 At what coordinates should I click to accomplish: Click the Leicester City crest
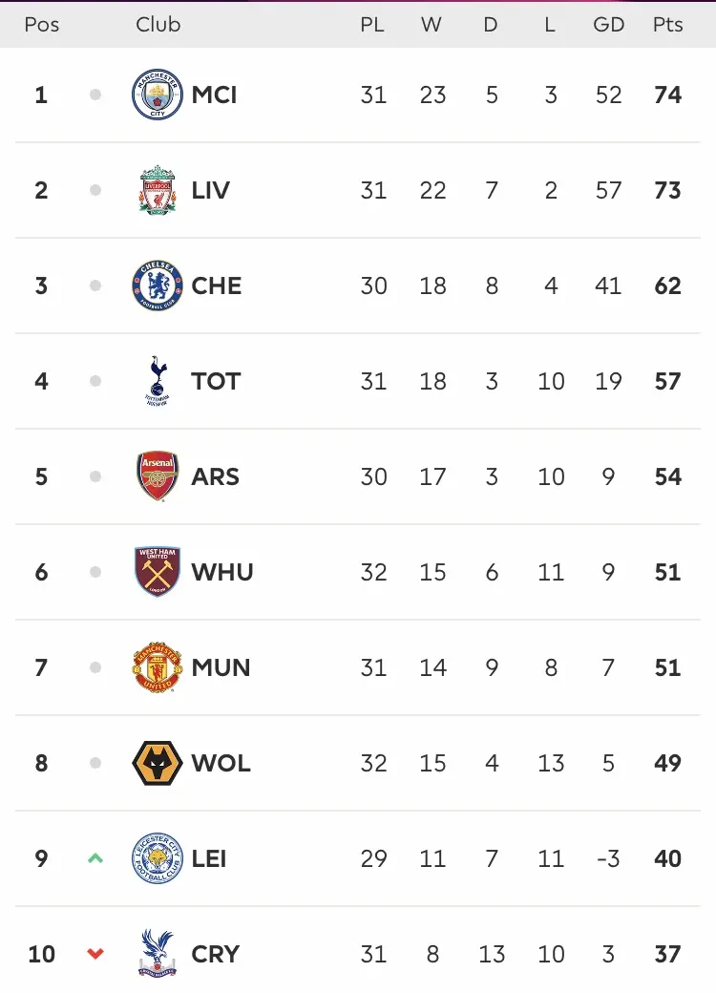click(x=157, y=858)
